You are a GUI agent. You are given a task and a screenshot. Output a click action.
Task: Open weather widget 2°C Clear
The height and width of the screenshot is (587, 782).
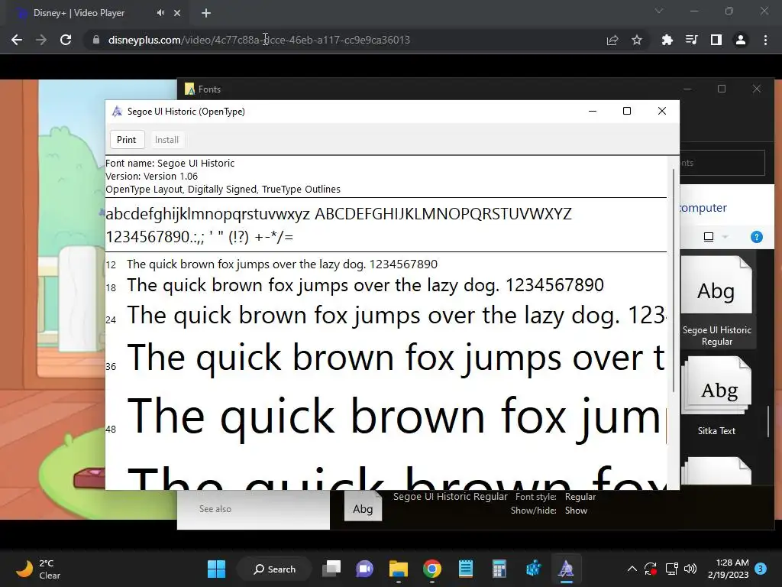click(40, 569)
